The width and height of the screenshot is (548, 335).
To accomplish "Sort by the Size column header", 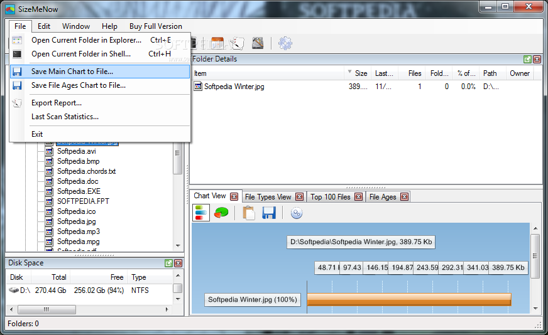I will (x=358, y=73).
